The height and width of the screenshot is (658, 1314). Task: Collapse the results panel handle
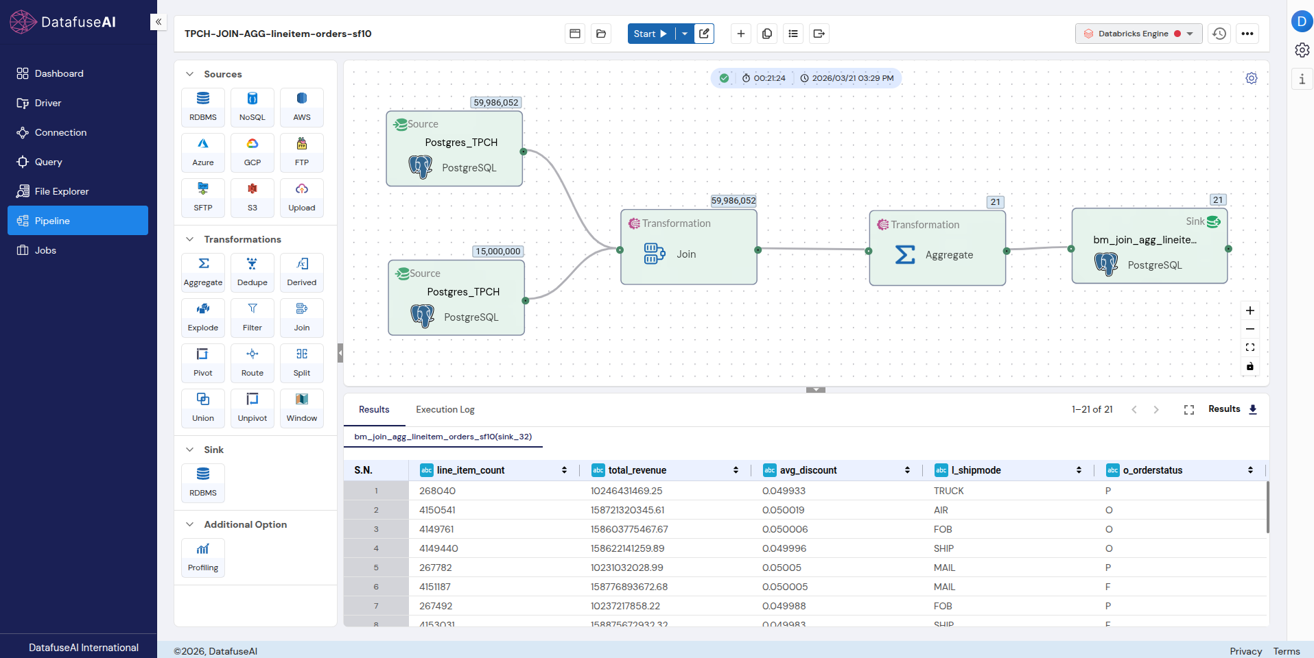[x=816, y=389]
